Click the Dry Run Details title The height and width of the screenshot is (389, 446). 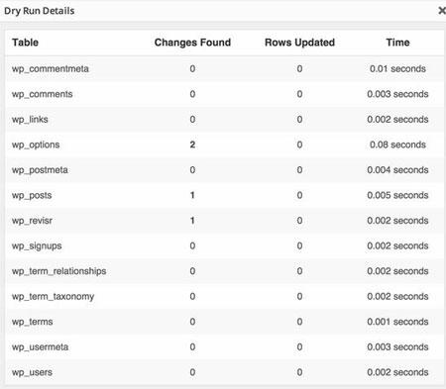coord(40,11)
